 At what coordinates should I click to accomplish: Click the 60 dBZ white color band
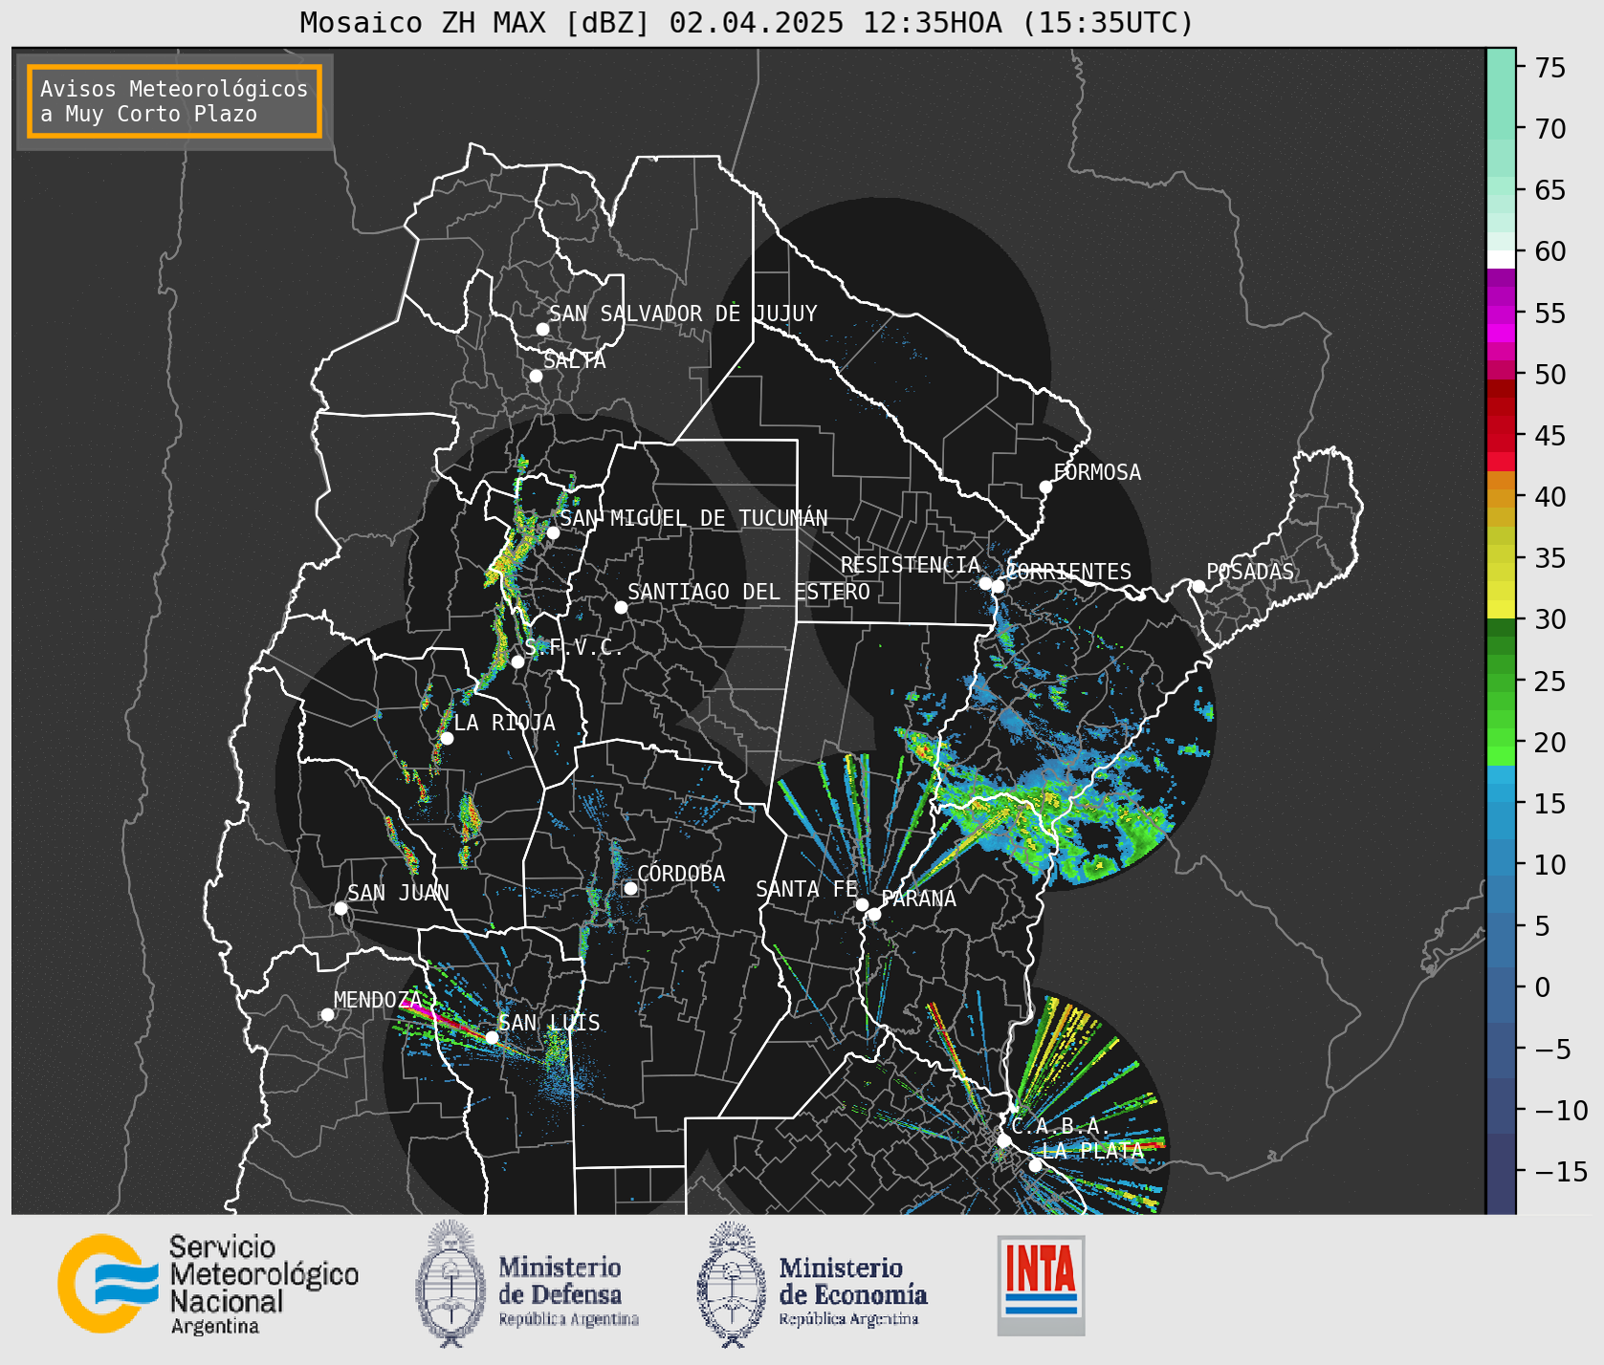[1501, 259]
